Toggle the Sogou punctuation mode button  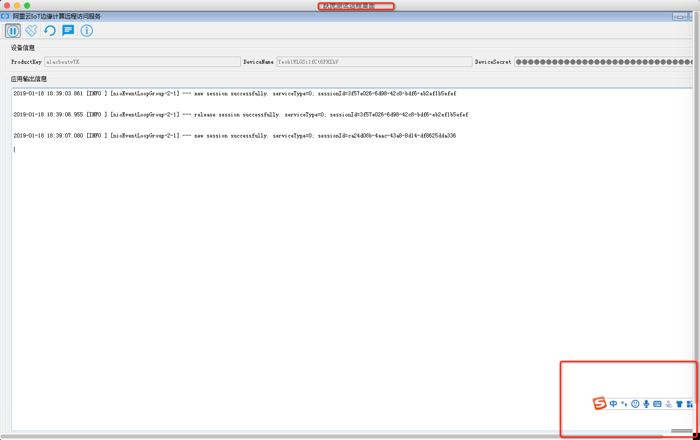click(624, 404)
